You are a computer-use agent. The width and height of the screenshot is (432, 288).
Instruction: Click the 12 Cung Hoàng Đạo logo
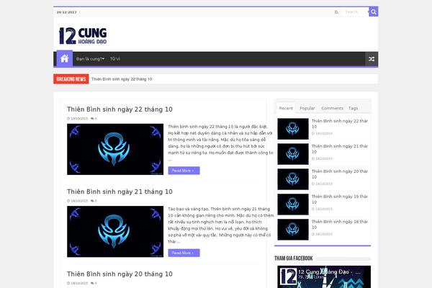[x=83, y=36]
